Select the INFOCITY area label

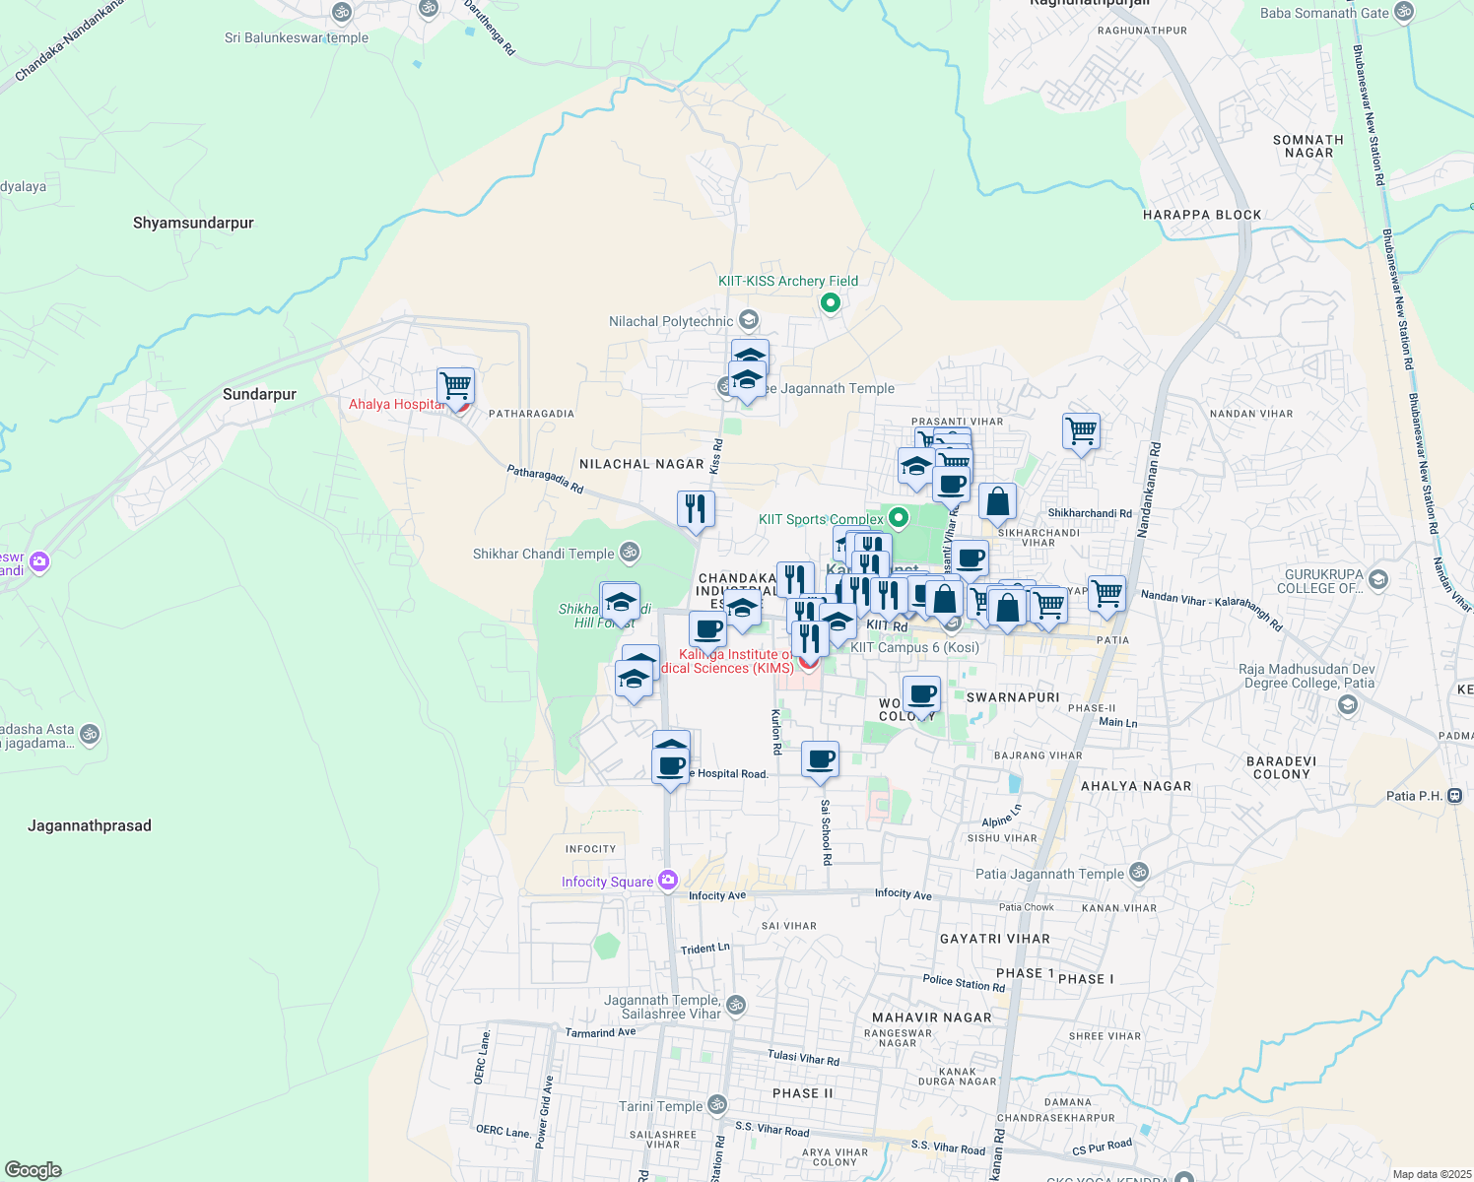pos(591,849)
